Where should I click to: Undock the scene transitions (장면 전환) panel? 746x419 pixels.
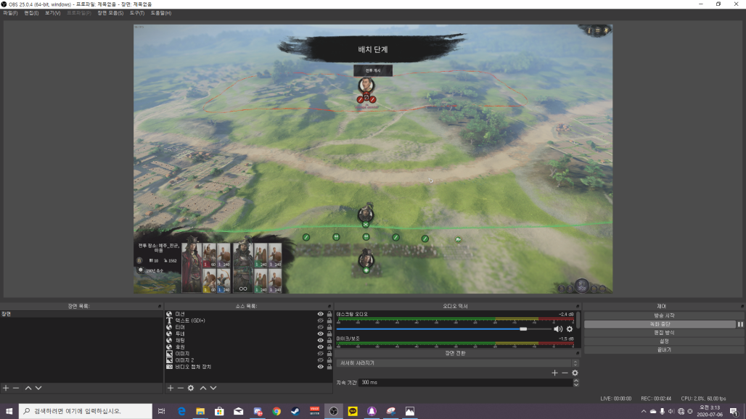pos(578,354)
